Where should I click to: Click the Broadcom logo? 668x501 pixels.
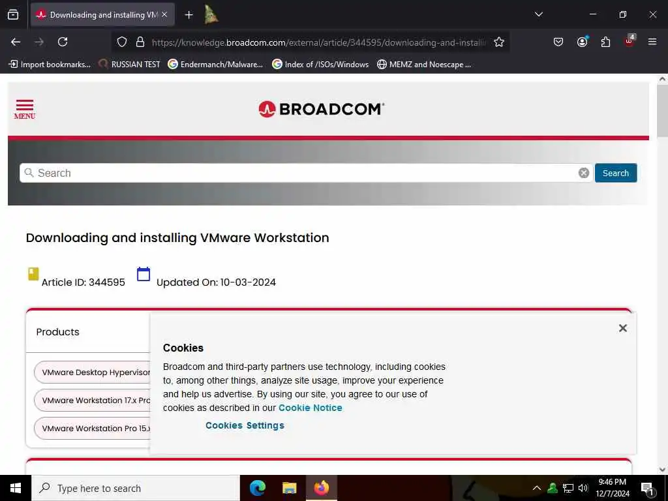[x=322, y=109]
